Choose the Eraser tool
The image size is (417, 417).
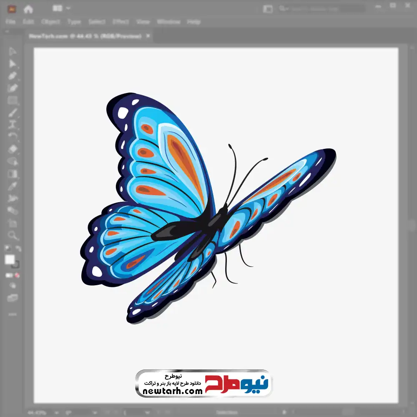click(x=13, y=149)
